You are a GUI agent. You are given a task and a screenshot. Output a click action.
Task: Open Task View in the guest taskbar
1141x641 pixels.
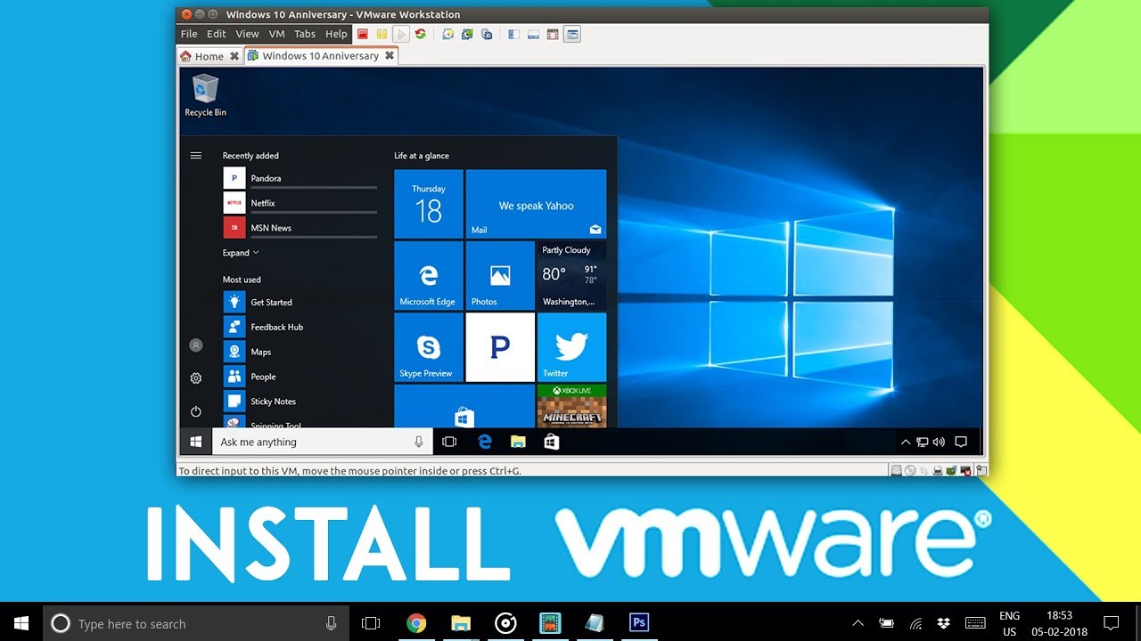(x=449, y=442)
